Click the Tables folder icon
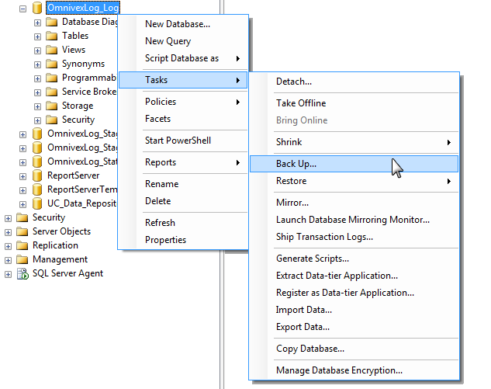The height and width of the screenshot is (389, 491). pyautogui.click(x=51, y=36)
